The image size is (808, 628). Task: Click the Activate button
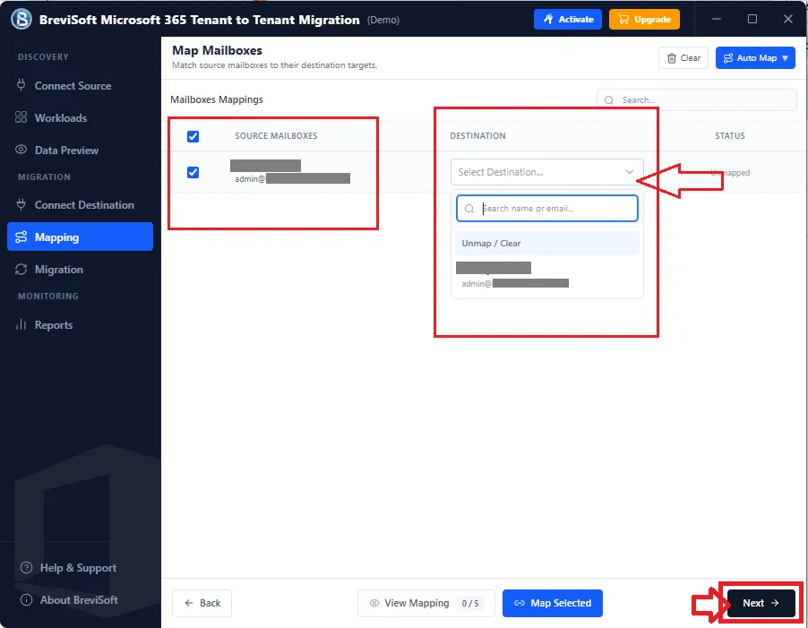pyautogui.click(x=567, y=19)
